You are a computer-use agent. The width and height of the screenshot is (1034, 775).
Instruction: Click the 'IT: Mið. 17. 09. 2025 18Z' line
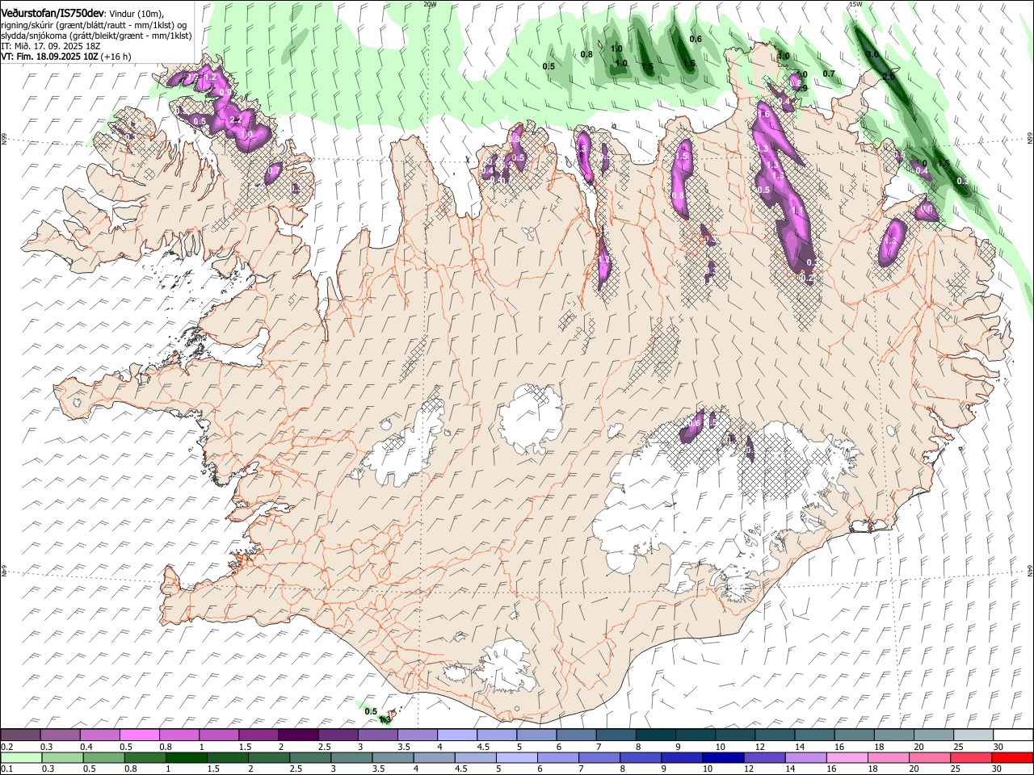pyautogui.click(x=50, y=46)
